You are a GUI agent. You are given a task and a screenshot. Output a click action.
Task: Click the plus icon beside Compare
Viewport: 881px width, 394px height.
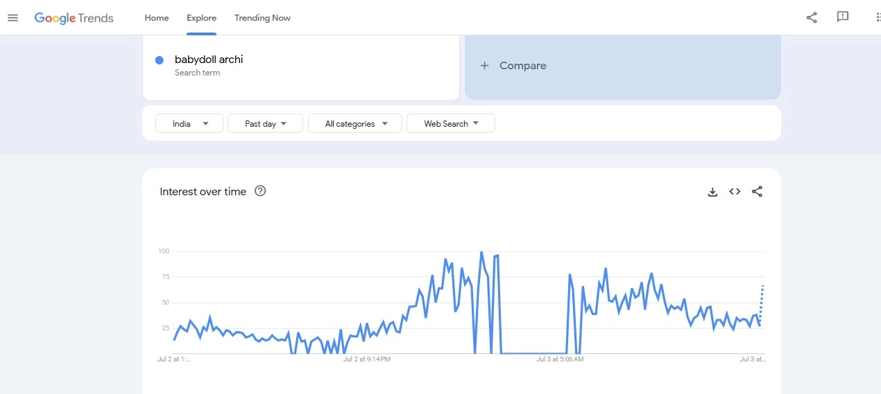click(484, 66)
